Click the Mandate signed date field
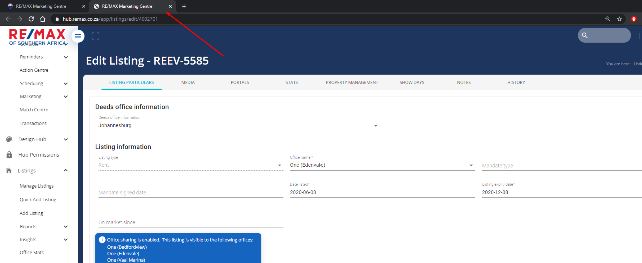 click(x=191, y=192)
